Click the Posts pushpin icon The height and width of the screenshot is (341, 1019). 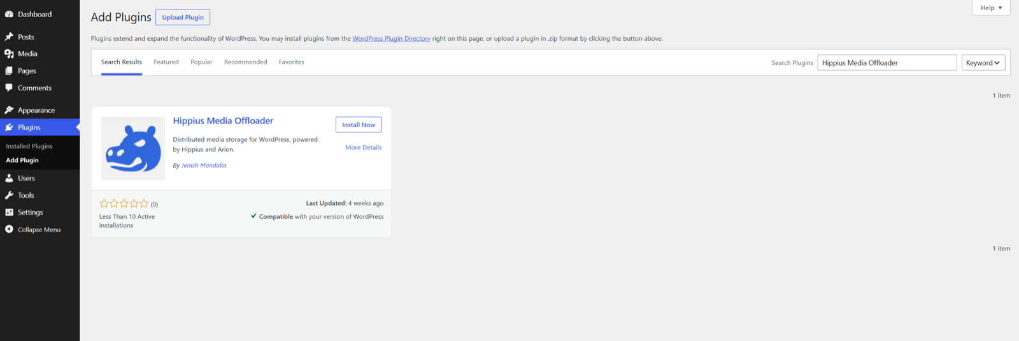point(9,37)
